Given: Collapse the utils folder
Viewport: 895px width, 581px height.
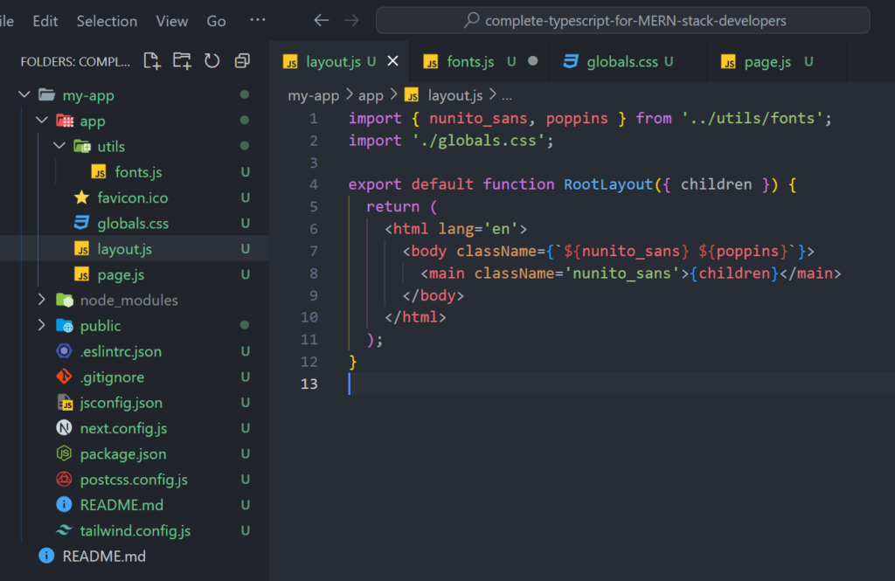Looking at the screenshot, I should (59, 147).
